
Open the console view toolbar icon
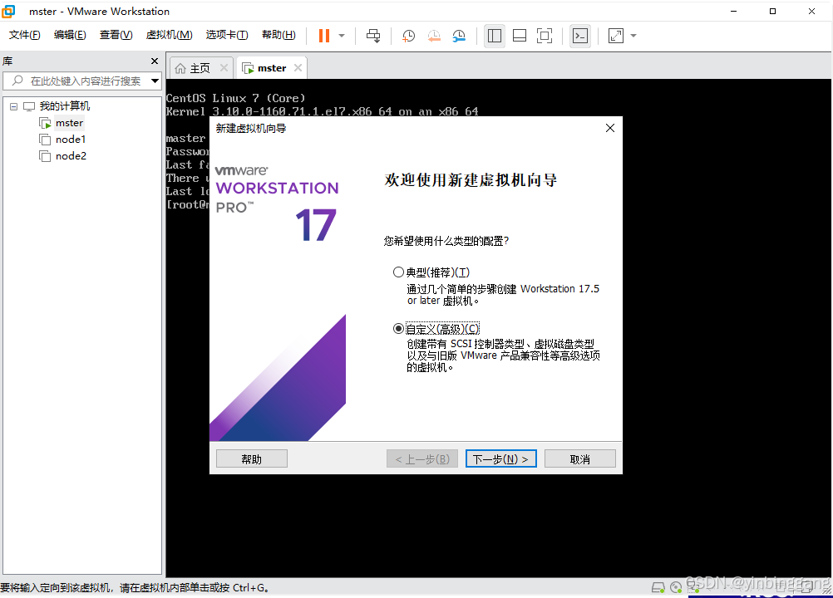pyautogui.click(x=580, y=36)
